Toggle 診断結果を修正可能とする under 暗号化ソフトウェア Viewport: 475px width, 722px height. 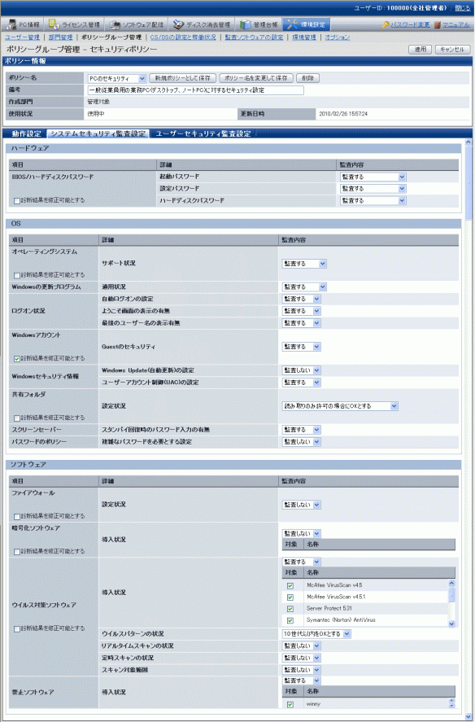(x=17, y=552)
